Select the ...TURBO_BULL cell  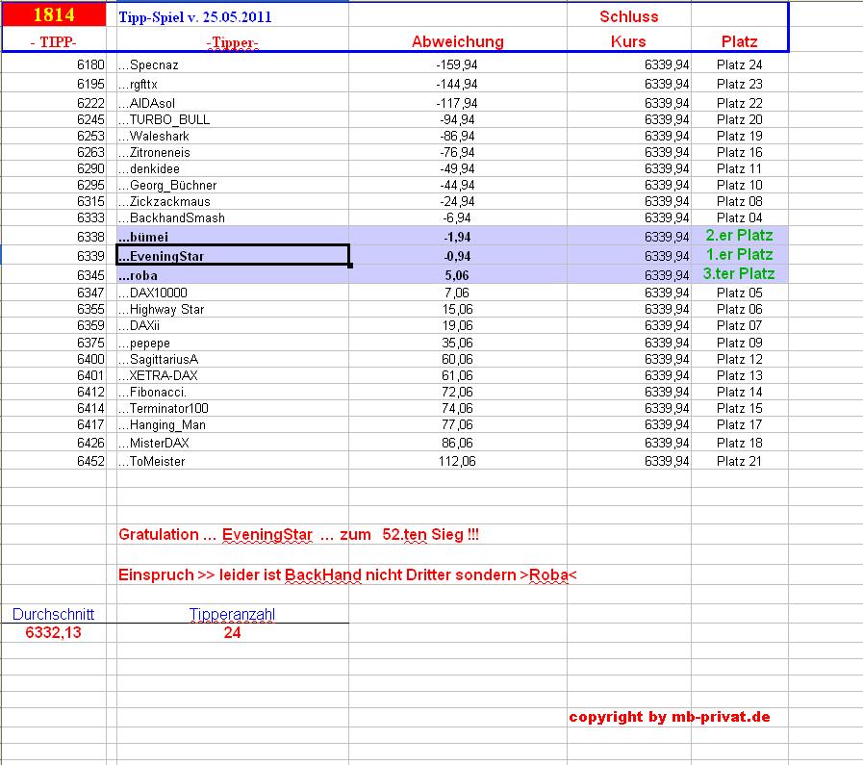(x=232, y=119)
